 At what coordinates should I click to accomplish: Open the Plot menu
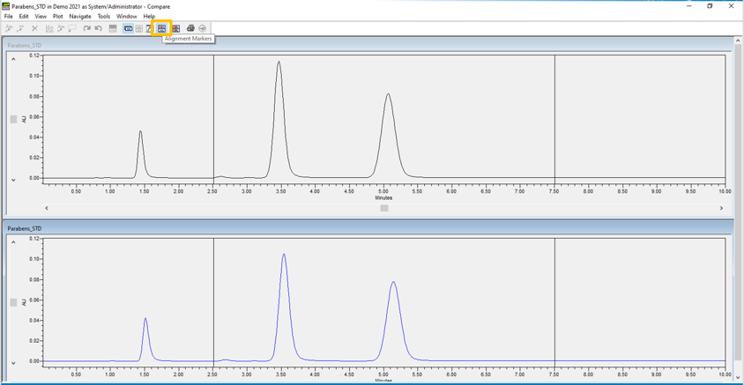58,16
